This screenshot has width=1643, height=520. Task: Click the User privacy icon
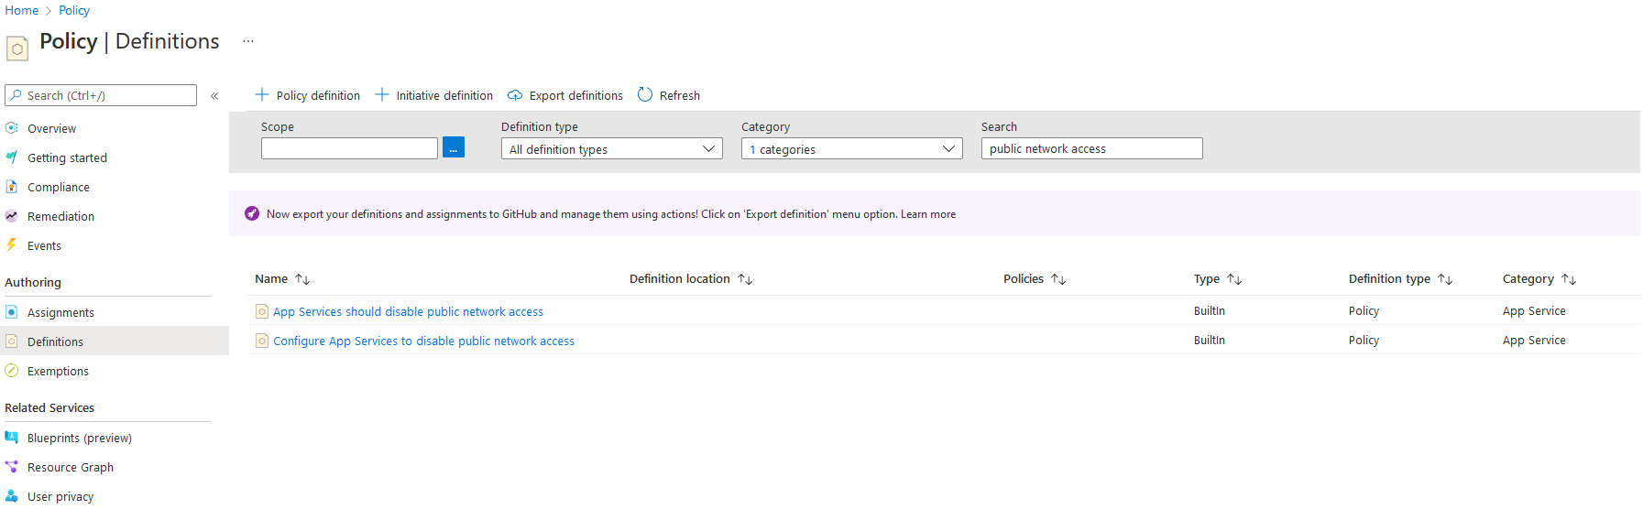12,496
